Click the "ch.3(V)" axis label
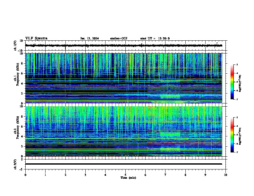The height and width of the screenshot is (196, 254). coord(15,164)
